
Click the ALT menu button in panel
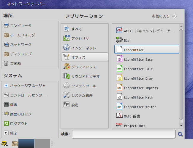[4, 144]
